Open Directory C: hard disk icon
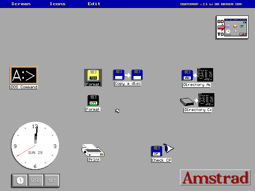 pyautogui.click(x=198, y=100)
